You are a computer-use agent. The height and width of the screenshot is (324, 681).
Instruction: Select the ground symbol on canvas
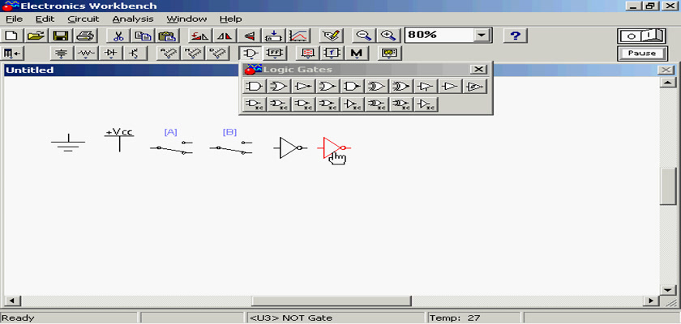tap(68, 143)
